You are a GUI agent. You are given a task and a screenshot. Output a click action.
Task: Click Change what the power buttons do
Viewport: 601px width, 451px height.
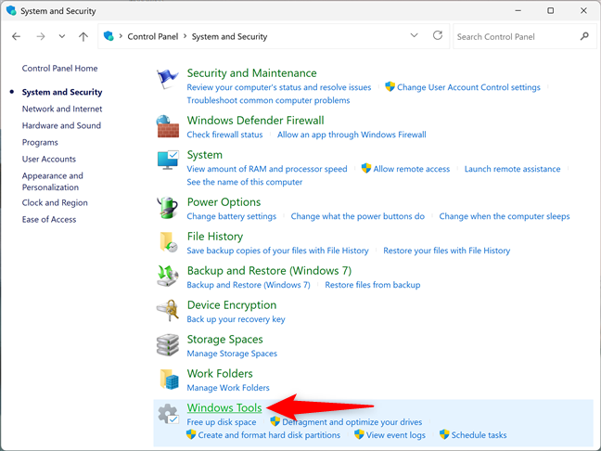[x=358, y=216]
